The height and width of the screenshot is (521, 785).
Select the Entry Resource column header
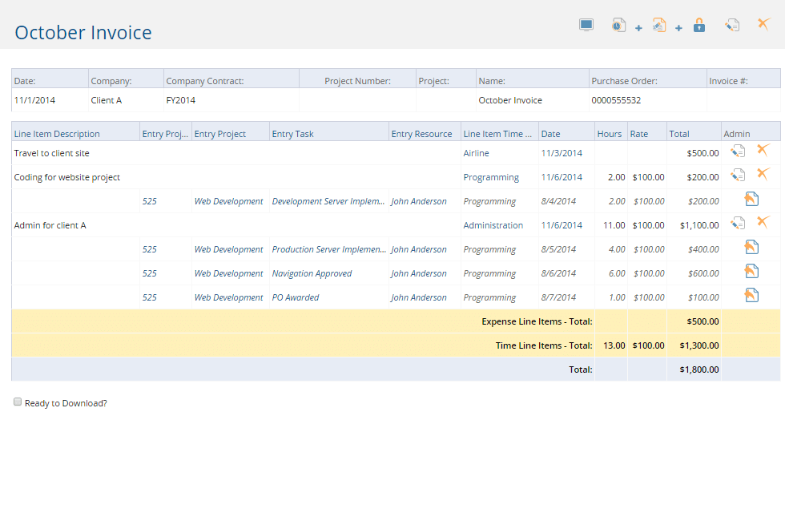tap(423, 131)
